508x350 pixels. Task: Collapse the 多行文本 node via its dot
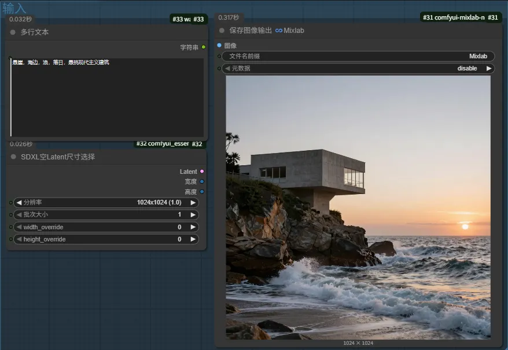point(13,32)
